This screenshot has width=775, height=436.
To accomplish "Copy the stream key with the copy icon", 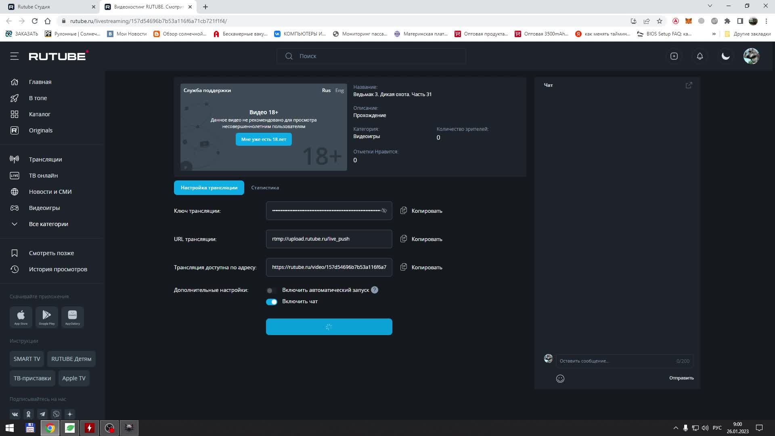I will pyautogui.click(x=403, y=211).
